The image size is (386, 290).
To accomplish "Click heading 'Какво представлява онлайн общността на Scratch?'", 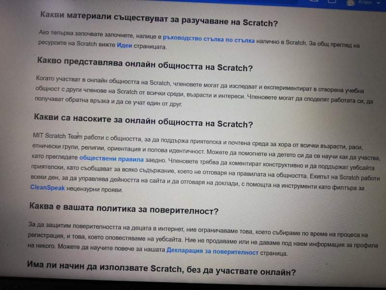I will pyautogui.click(x=145, y=64).
